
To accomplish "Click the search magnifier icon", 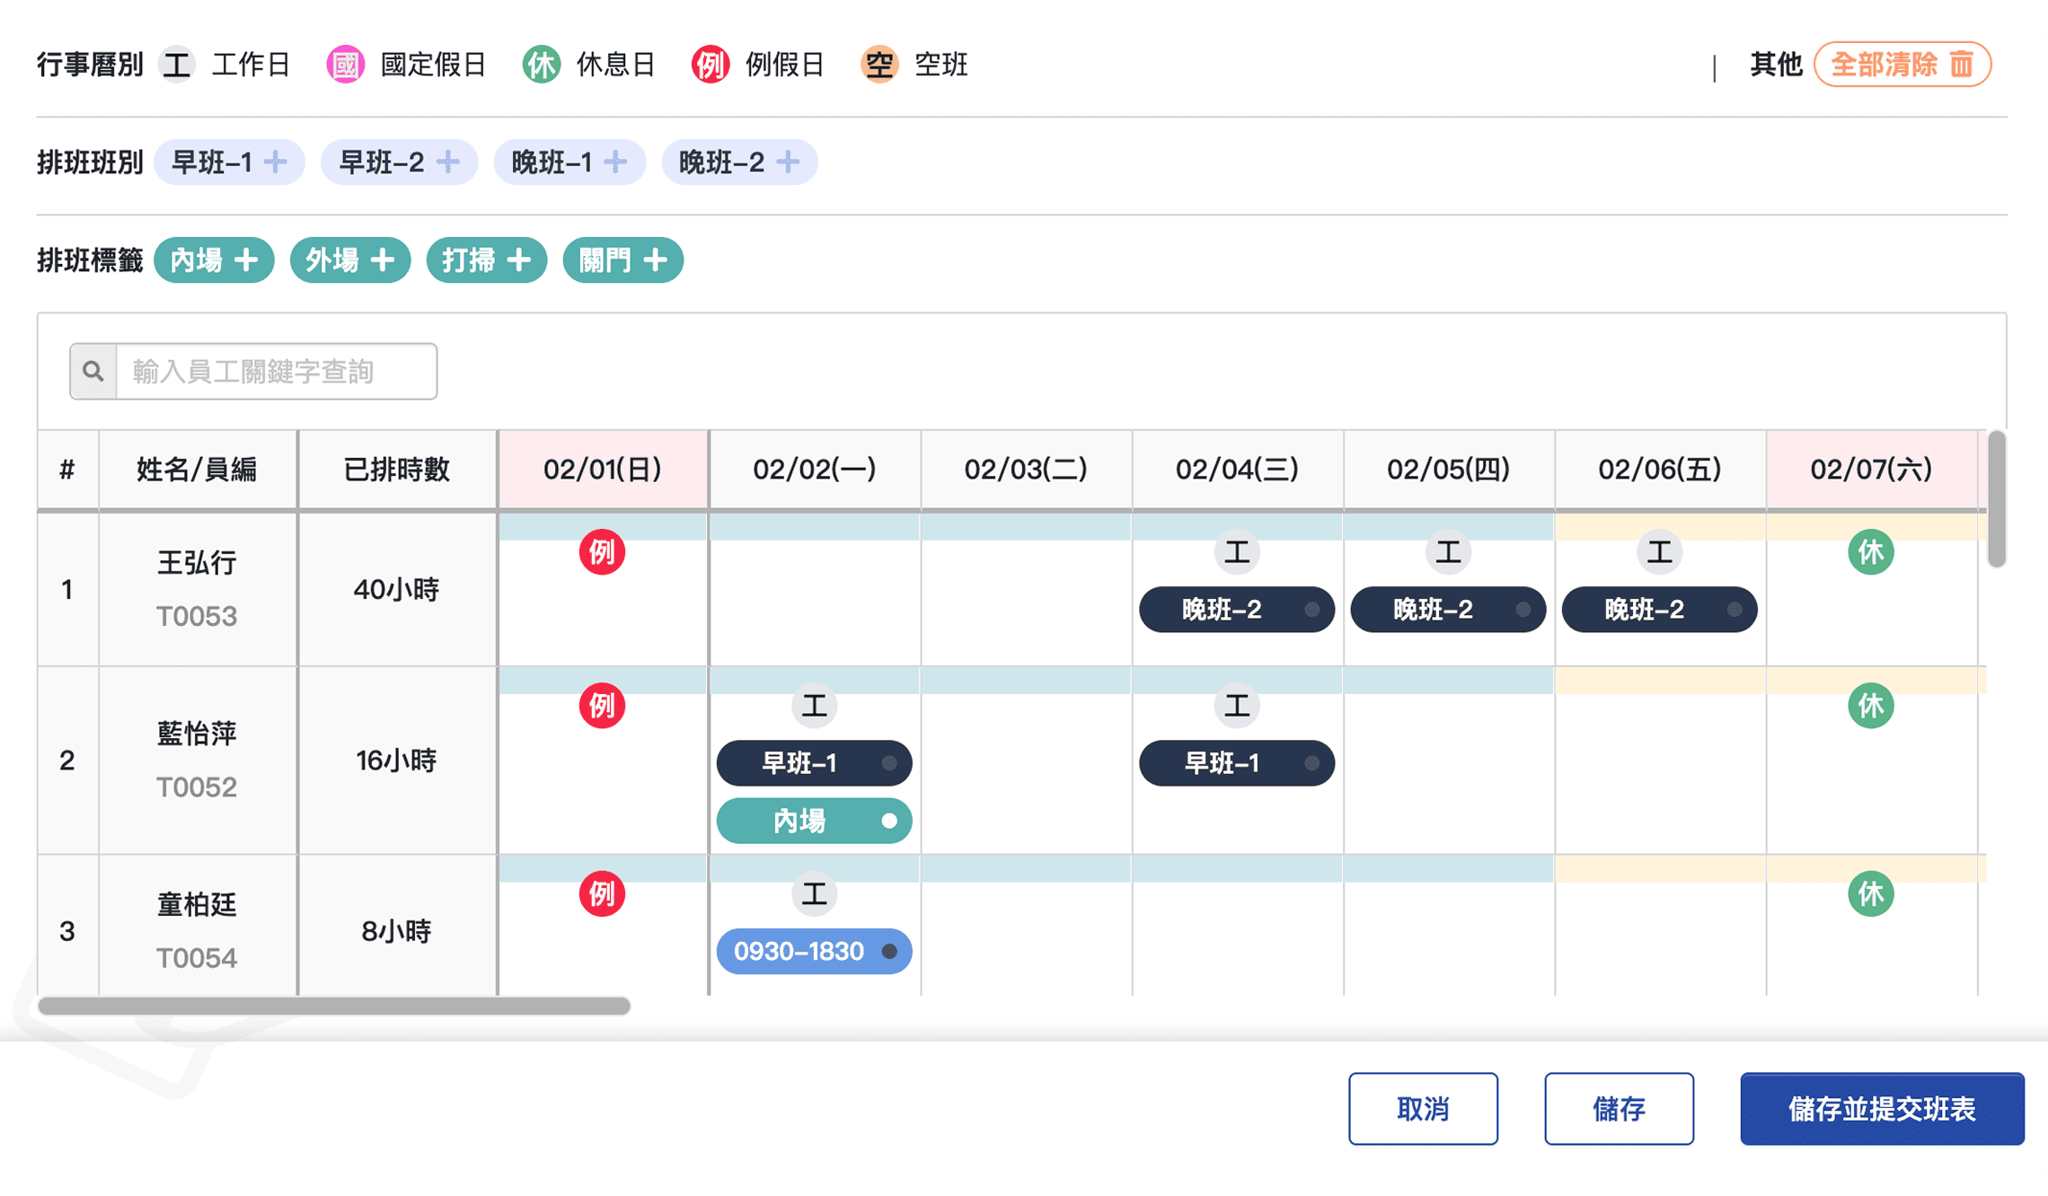I will [93, 371].
